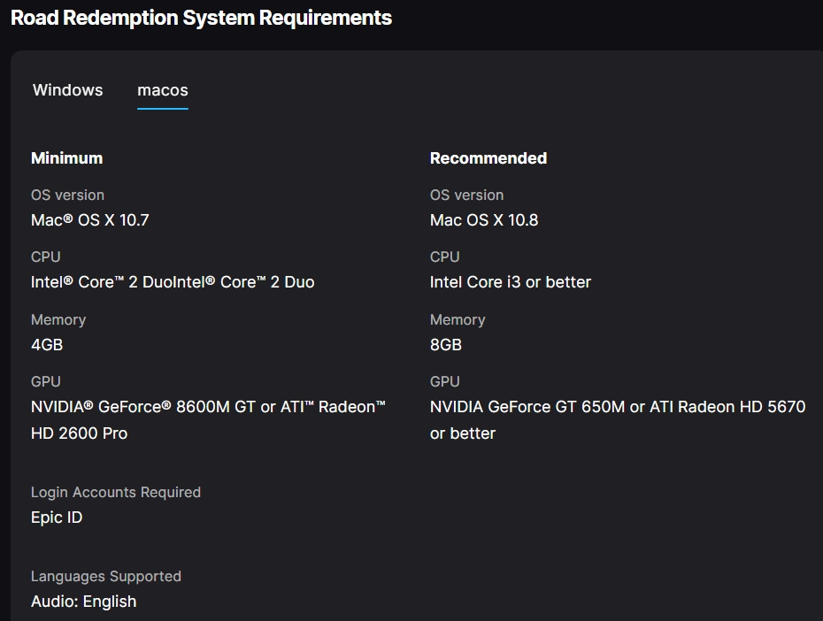The height and width of the screenshot is (621, 823).
Task: Click the Recommended column heading
Action: tap(488, 157)
